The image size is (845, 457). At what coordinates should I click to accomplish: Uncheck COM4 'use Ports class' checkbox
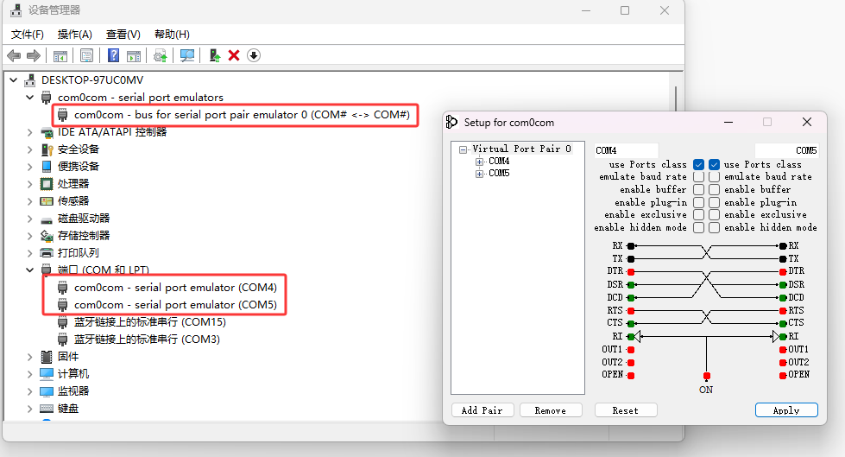click(698, 164)
